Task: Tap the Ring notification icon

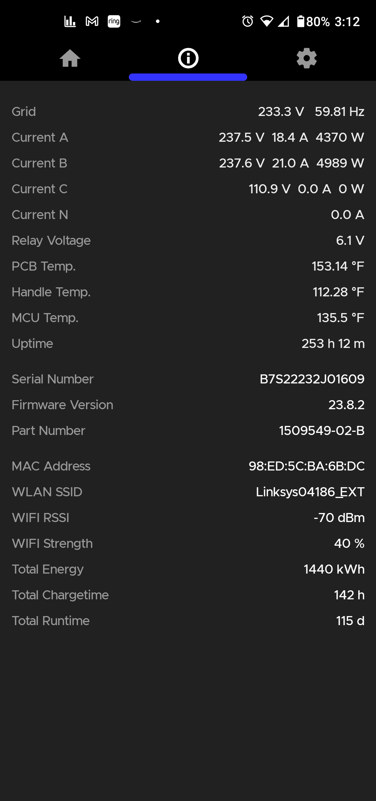Action: (x=114, y=22)
